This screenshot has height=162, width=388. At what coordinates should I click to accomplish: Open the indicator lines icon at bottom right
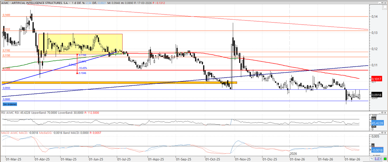point(372,159)
